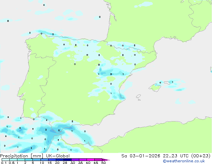Select the "50" legend scale label
This screenshot has height=164, width=212.
pos(103,163)
